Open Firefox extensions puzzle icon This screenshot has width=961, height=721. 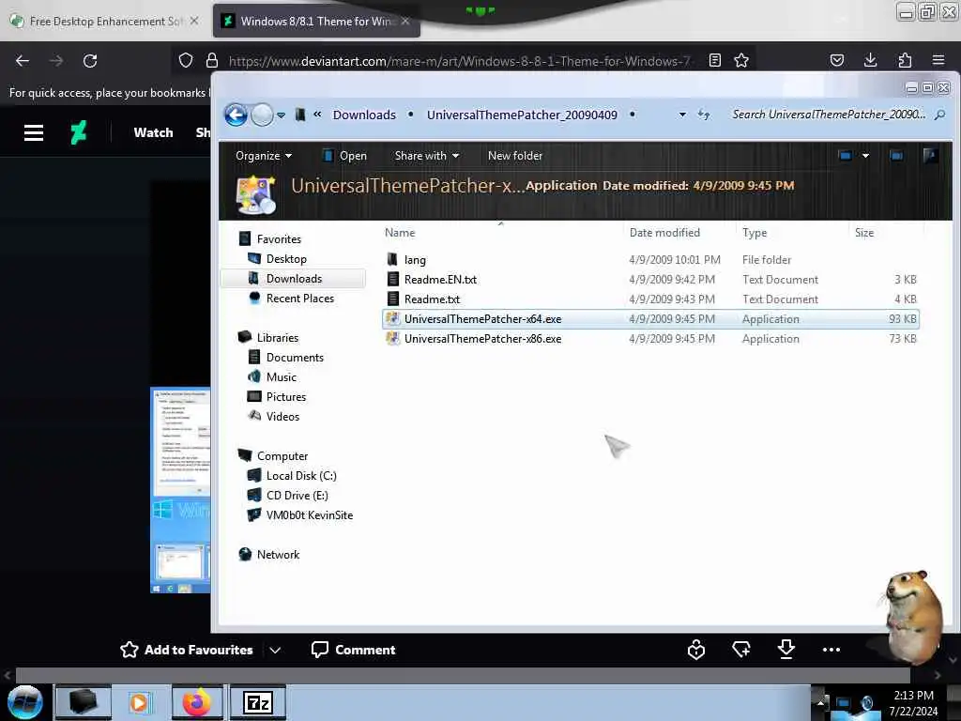pos(905,61)
